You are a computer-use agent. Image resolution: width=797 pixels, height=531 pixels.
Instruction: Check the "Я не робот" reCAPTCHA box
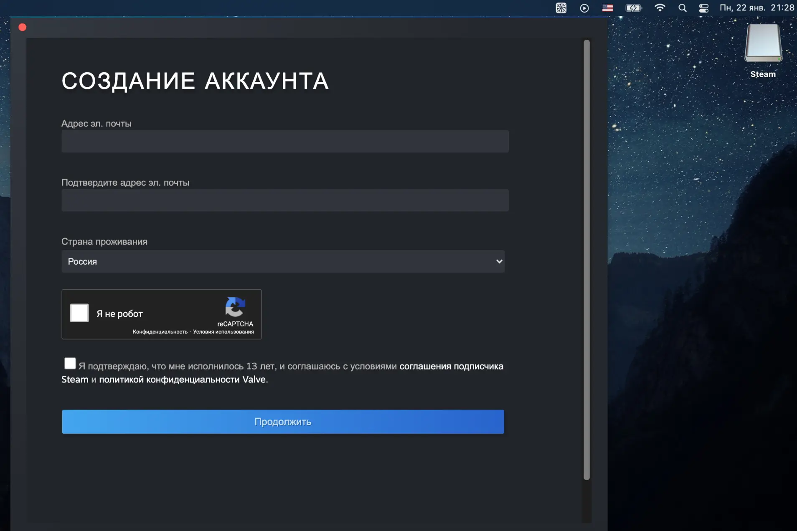(x=79, y=313)
